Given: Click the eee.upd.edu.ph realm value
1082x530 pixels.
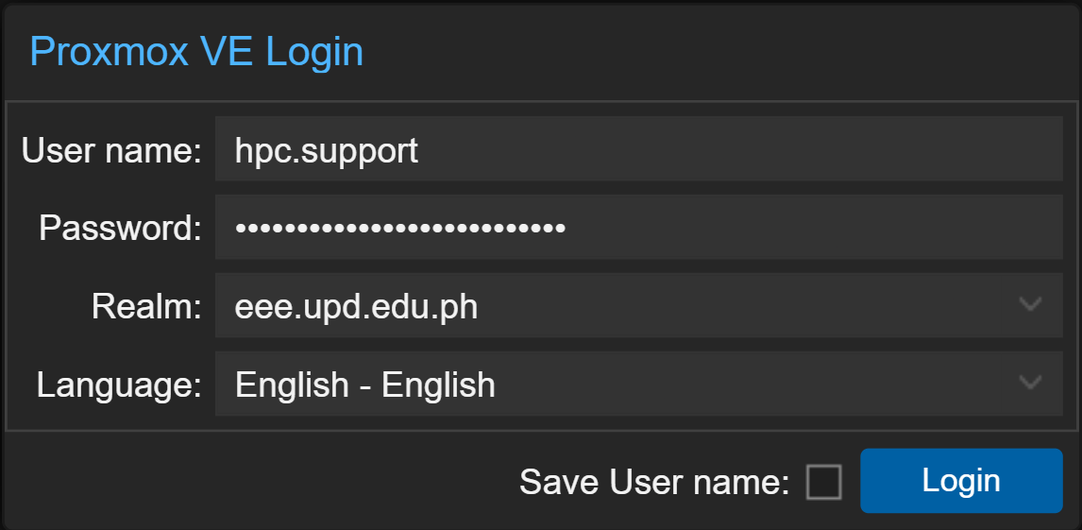Looking at the screenshot, I should pyautogui.click(x=356, y=306).
